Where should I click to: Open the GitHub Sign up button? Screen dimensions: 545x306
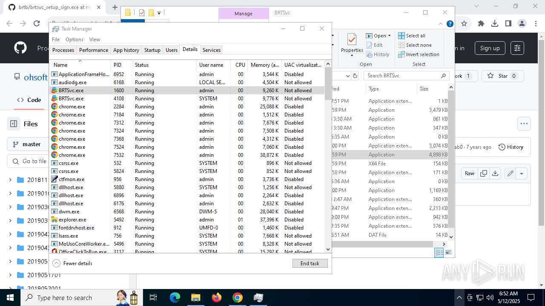[x=490, y=48]
